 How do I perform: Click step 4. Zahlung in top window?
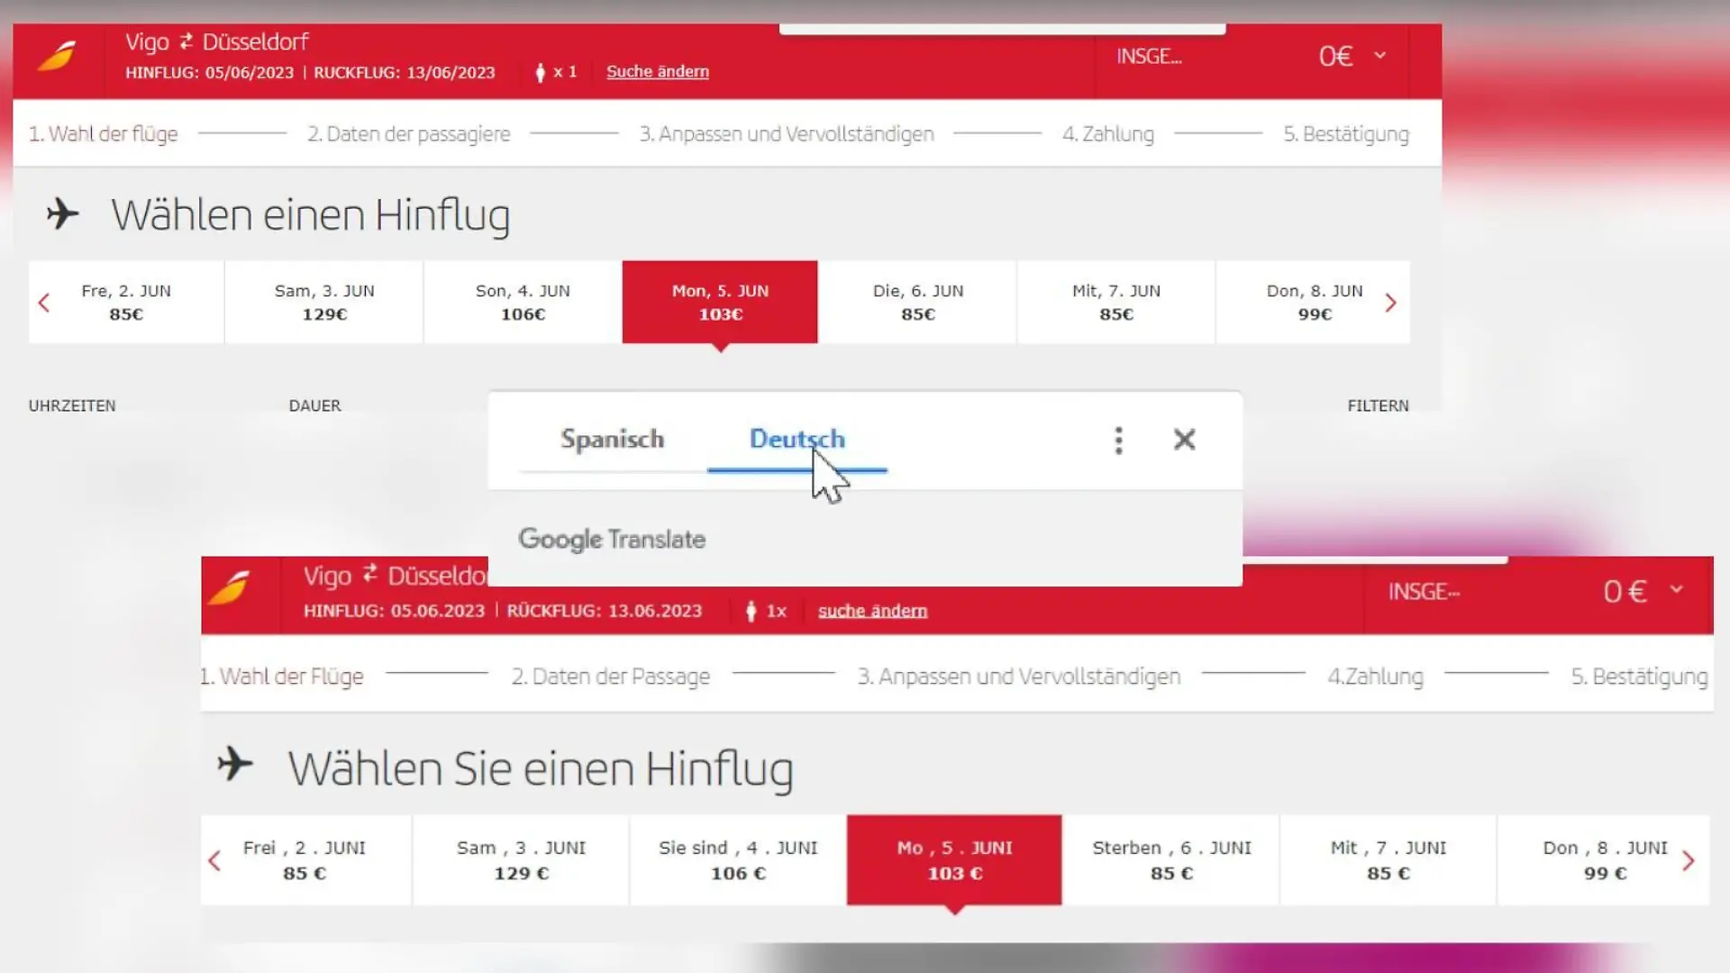(1107, 134)
